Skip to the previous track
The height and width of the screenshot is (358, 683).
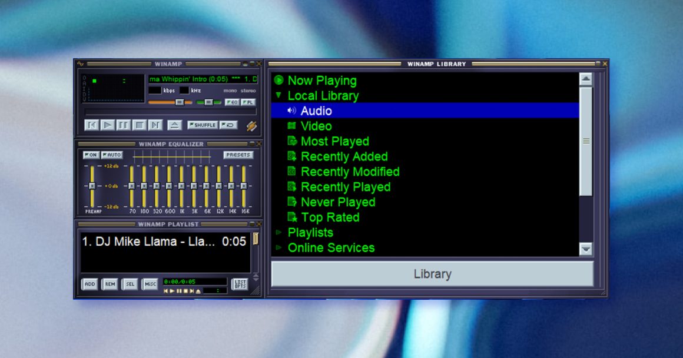(91, 125)
